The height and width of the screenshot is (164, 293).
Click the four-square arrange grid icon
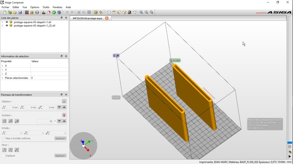(x=89, y=13)
